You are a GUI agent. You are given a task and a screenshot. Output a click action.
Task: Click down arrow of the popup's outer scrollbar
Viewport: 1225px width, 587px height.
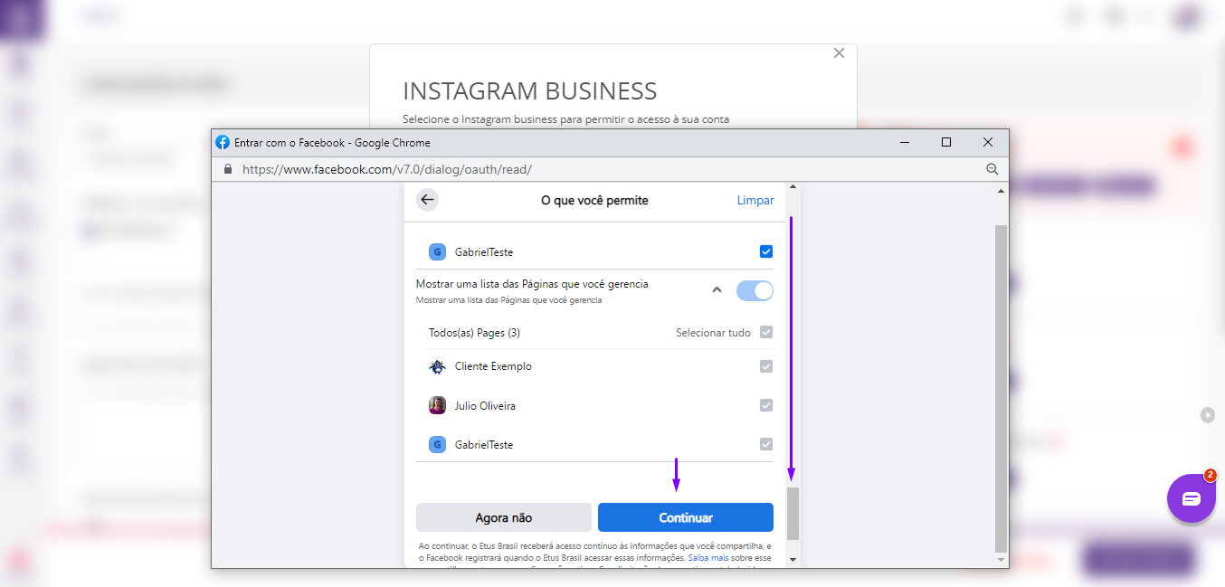[1001, 560]
